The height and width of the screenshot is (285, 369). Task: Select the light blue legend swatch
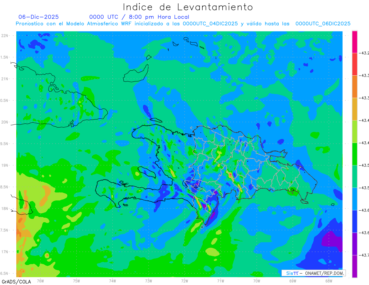coord(355,199)
